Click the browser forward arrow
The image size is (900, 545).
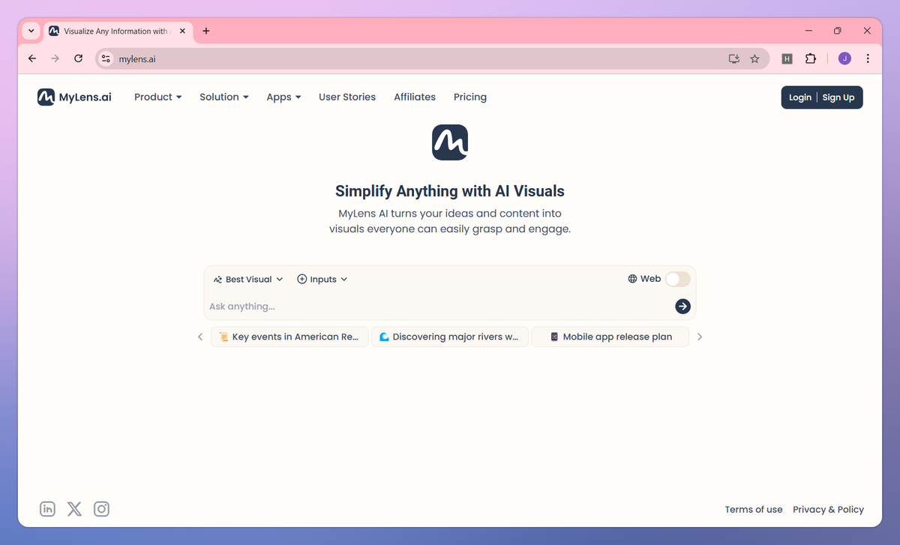pos(55,58)
